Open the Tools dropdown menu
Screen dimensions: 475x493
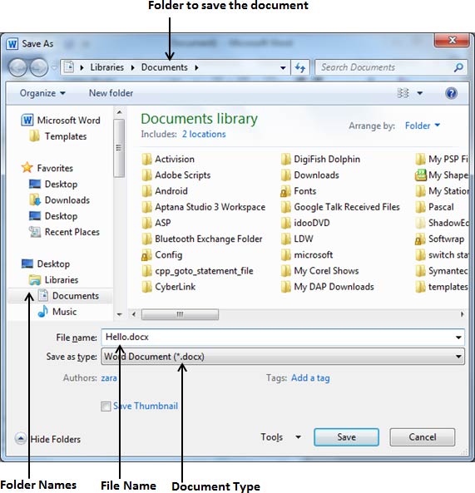coord(280,437)
